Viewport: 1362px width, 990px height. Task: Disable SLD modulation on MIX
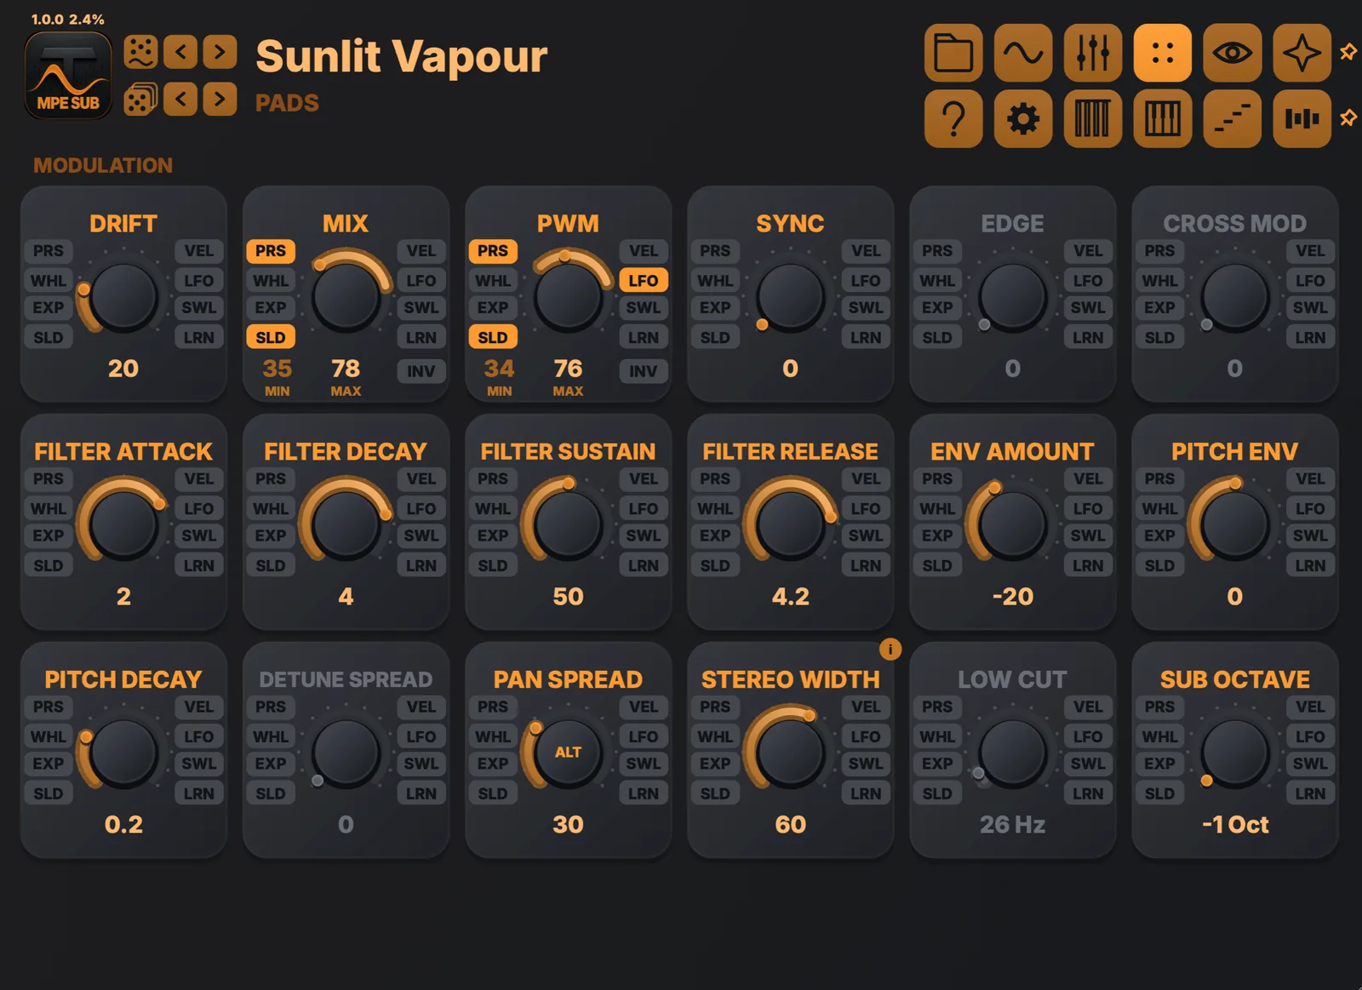click(x=271, y=337)
